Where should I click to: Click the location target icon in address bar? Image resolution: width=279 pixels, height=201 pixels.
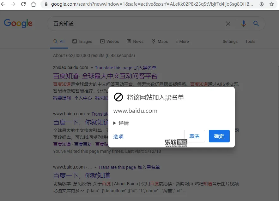262,4
